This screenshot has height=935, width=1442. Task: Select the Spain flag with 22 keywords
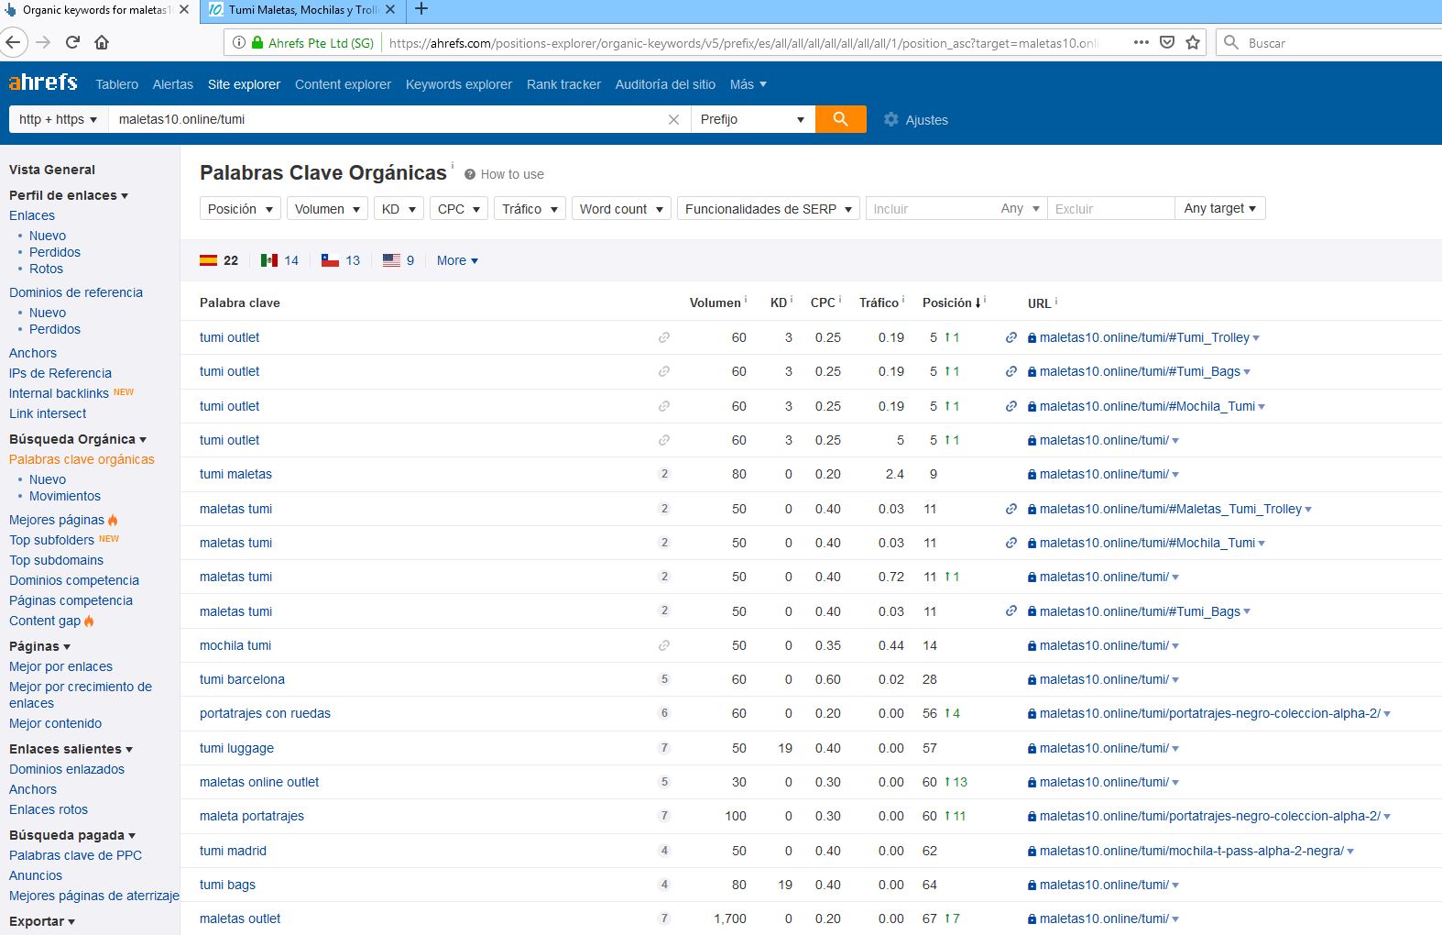pyautogui.click(x=219, y=260)
